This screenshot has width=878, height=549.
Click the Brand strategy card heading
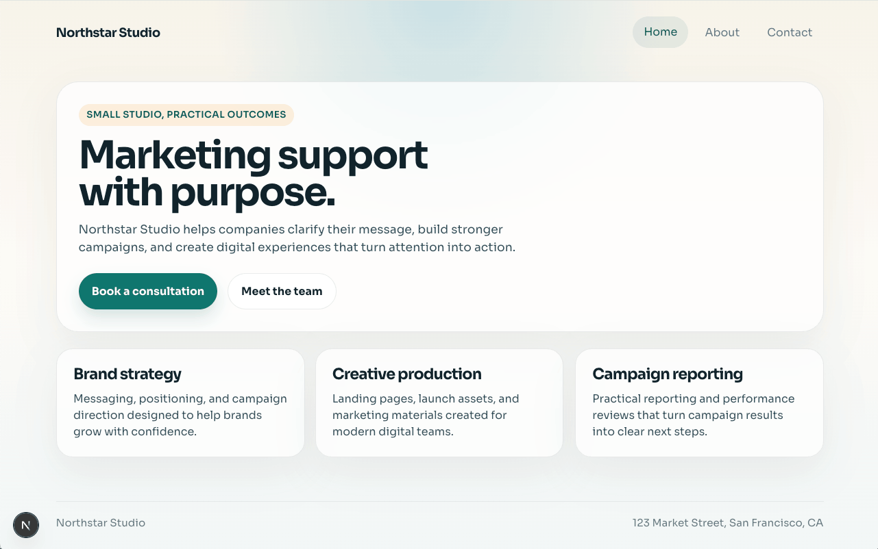click(x=127, y=374)
